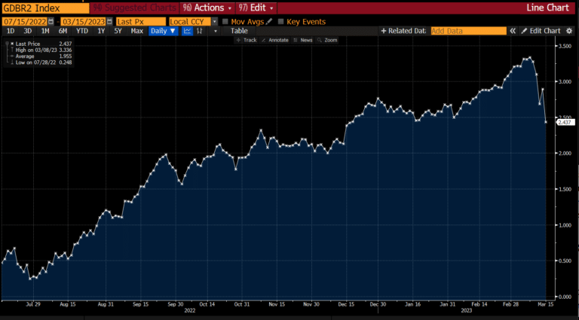Select the Annotate drawing tool
This screenshot has width=579, height=320.
275,40
